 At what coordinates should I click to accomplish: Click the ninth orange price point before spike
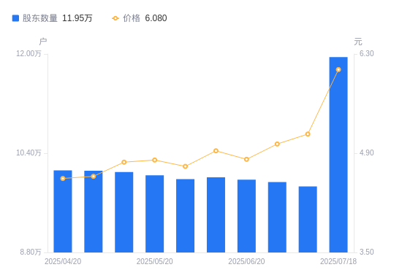point(308,134)
